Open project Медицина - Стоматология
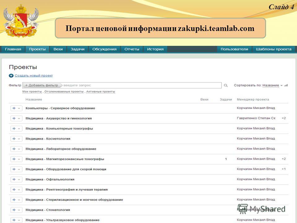297x223 pixels. (48, 210)
